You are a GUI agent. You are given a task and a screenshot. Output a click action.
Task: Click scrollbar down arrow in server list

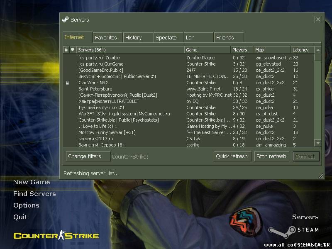[x=318, y=143]
